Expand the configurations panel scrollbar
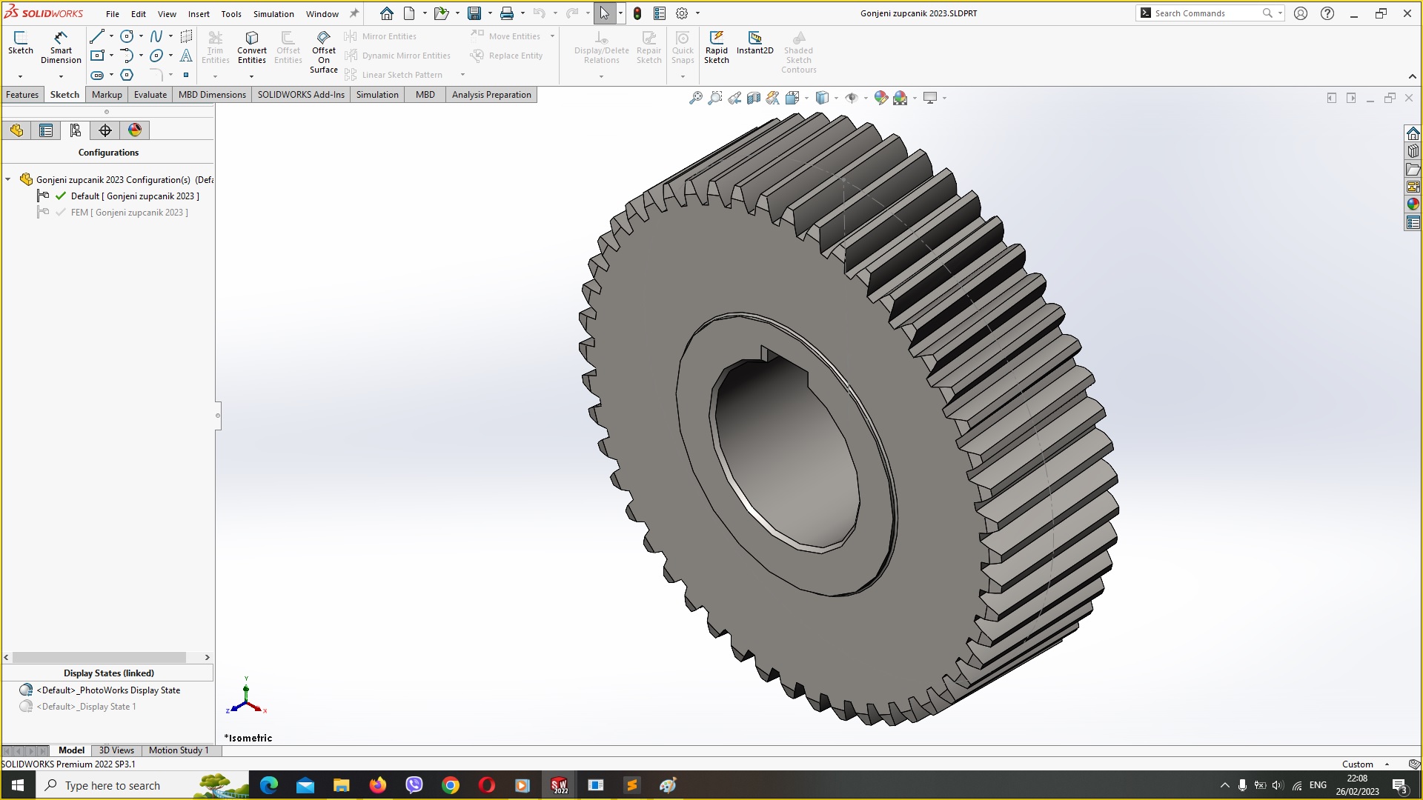1423x800 pixels. click(208, 657)
